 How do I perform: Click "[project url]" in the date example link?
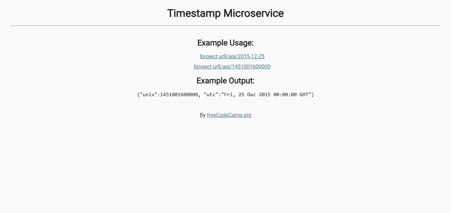pos(213,56)
